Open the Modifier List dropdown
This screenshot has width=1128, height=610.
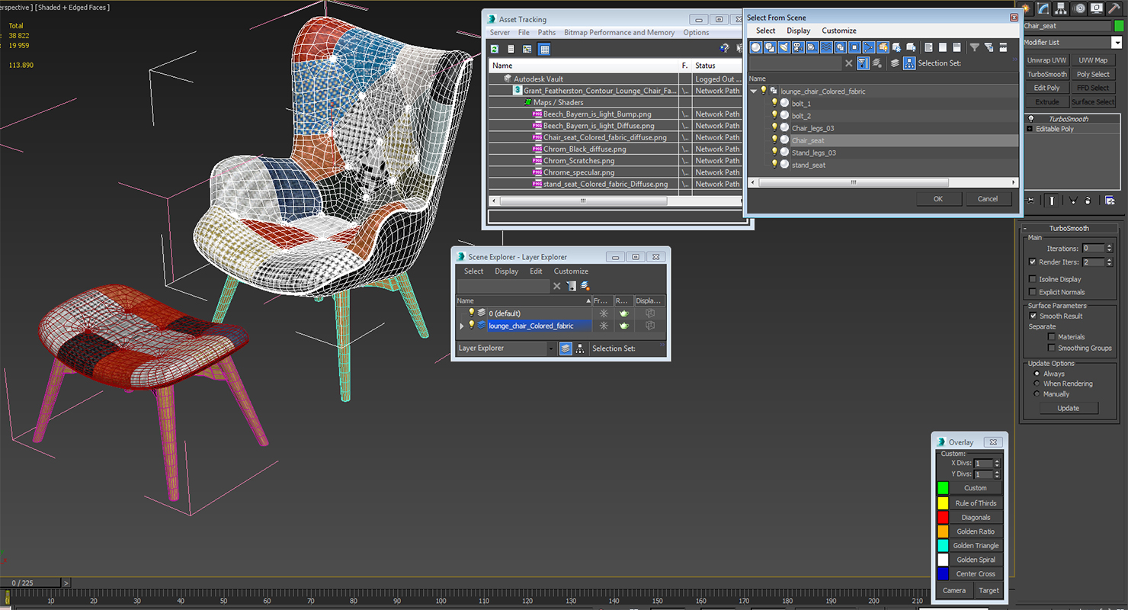(1117, 43)
